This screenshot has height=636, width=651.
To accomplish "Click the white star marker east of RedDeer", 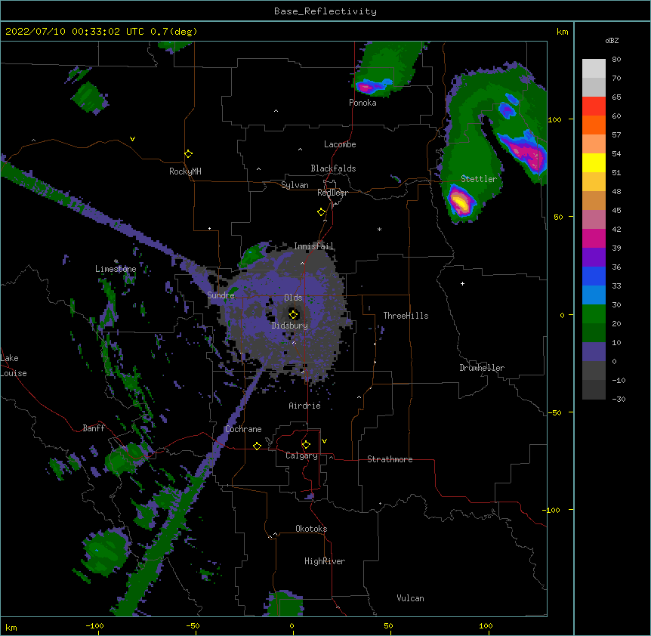I will tap(379, 229).
